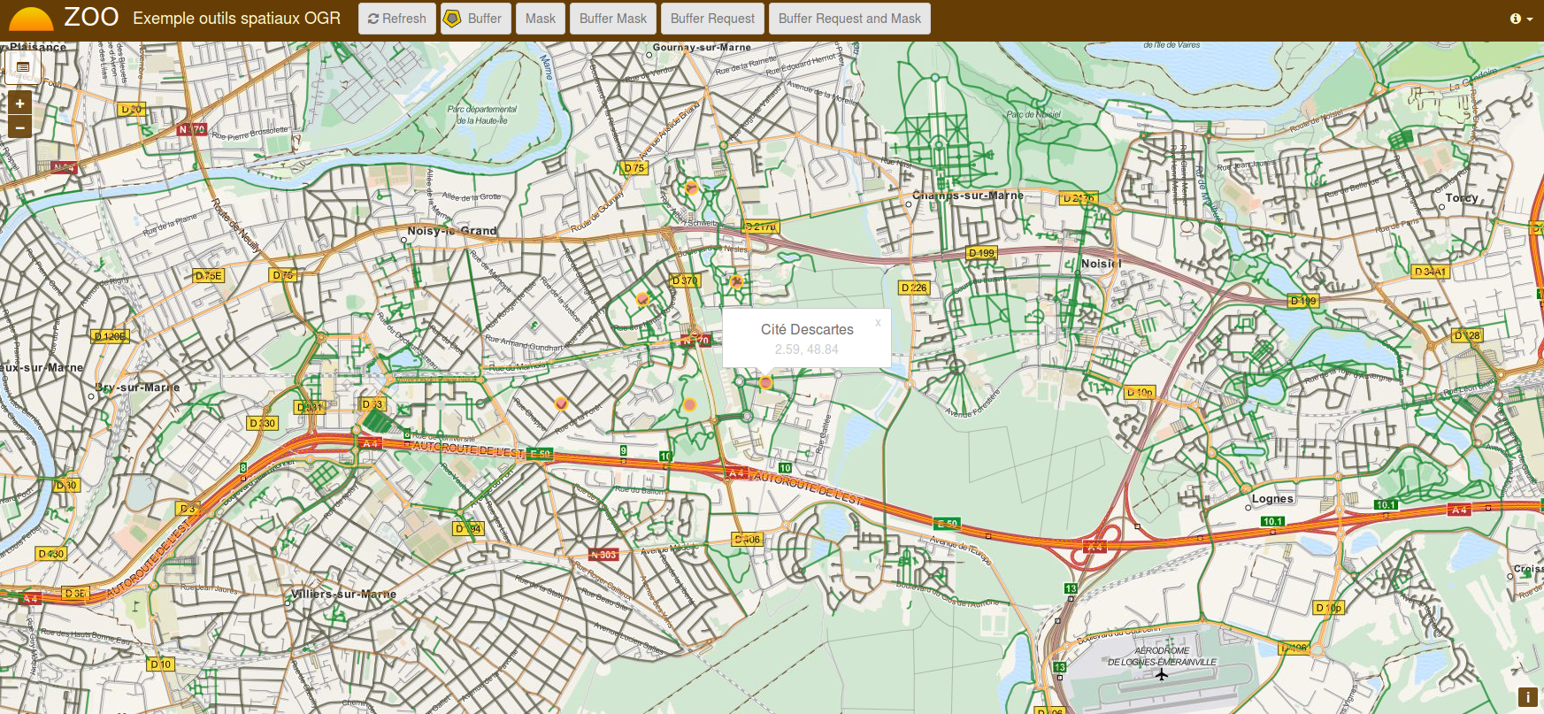Click the 'Champs-sur-Marne' map label
This screenshot has width=1544, height=714.
(x=968, y=196)
